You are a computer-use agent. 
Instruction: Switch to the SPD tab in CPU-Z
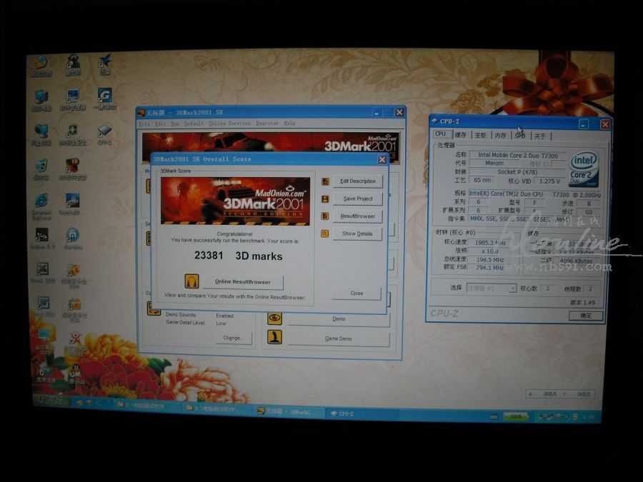tap(520, 135)
